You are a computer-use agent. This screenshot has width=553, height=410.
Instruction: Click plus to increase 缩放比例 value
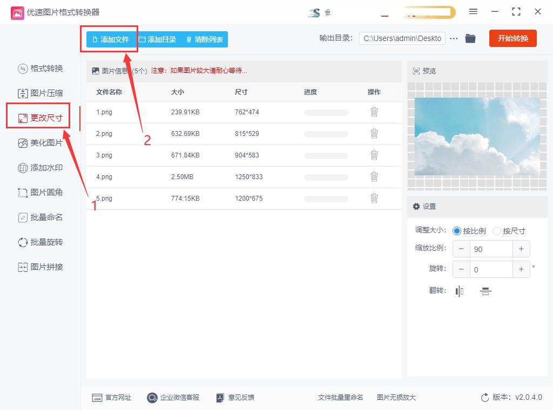coord(521,249)
